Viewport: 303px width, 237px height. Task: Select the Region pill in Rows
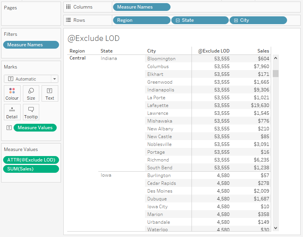coord(141,20)
